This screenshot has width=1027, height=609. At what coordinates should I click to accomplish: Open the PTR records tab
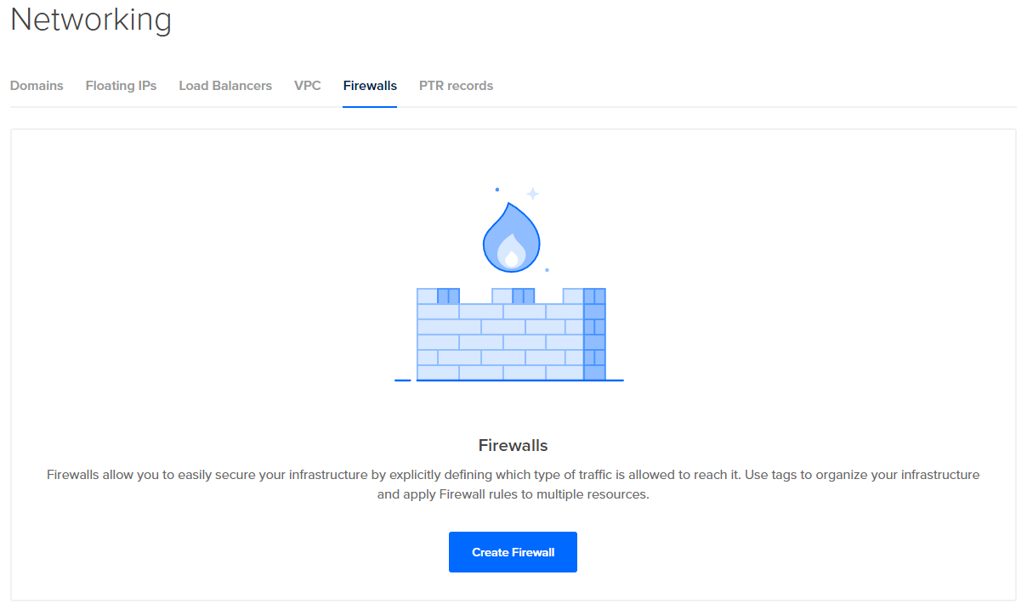(x=456, y=85)
